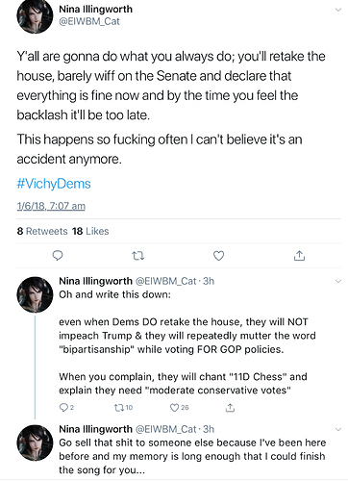Click the 1/6/18, 7:07 am timestamp
Image resolution: width=348 pixels, height=481 pixels.
coord(51,206)
